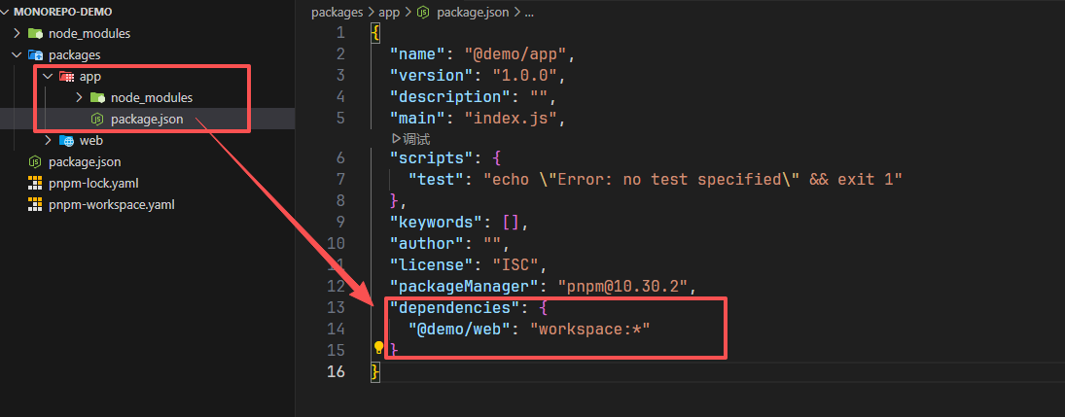
Task: Click the package.json breadcrumb segment
Action: point(474,13)
